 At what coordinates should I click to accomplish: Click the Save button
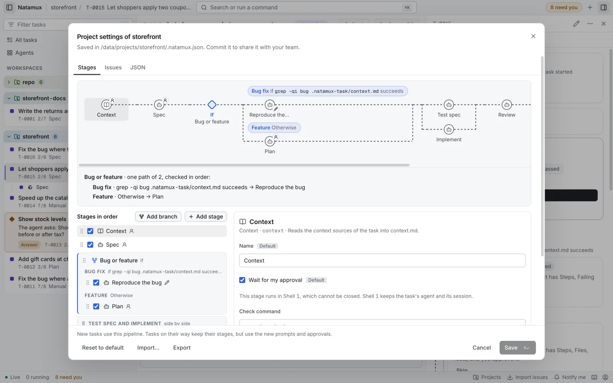pyautogui.click(x=517, y=348)
